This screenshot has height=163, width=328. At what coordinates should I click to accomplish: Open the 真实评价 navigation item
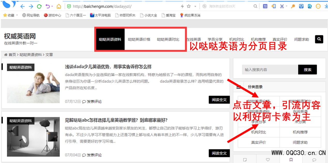coord(280,40)
